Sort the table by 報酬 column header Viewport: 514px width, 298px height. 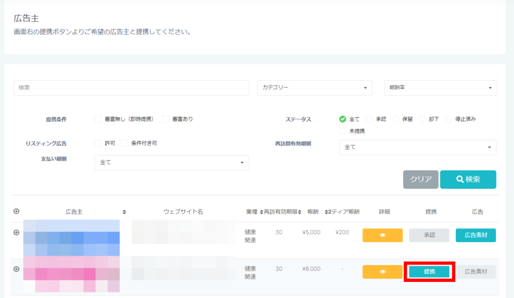[313, 212]
